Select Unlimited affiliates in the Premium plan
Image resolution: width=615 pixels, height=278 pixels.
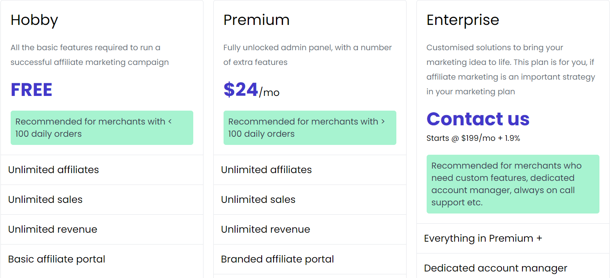click(267, 170)
